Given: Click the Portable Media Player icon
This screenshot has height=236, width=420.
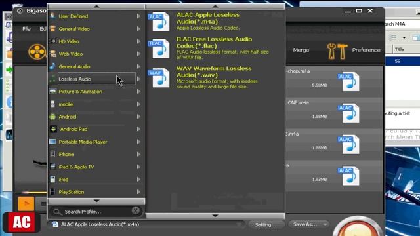Looking at the screenshot, I should (x=52, y=142).
